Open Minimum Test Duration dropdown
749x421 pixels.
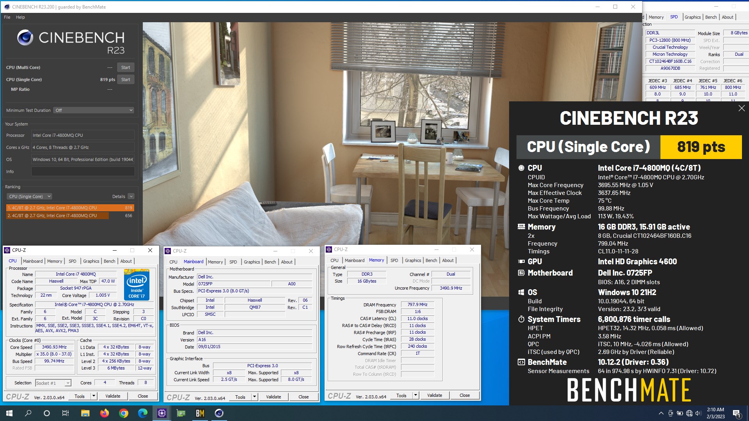pyautogui.click(x=94, y=110)
